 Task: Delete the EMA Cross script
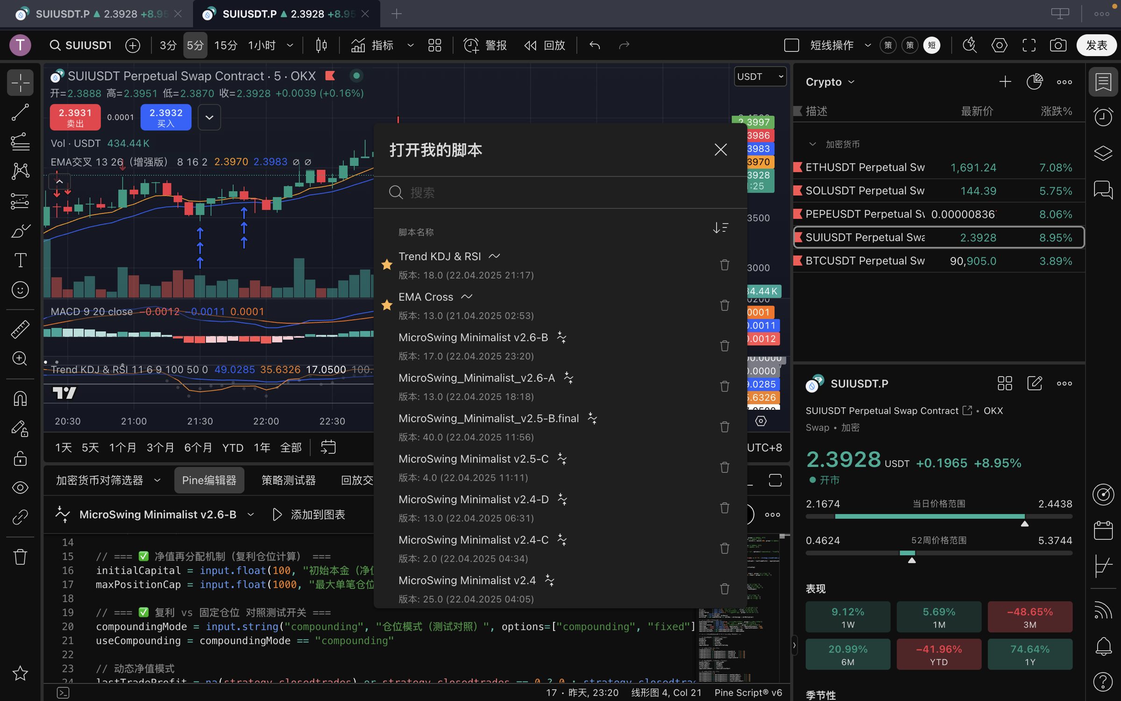[724, 306]
